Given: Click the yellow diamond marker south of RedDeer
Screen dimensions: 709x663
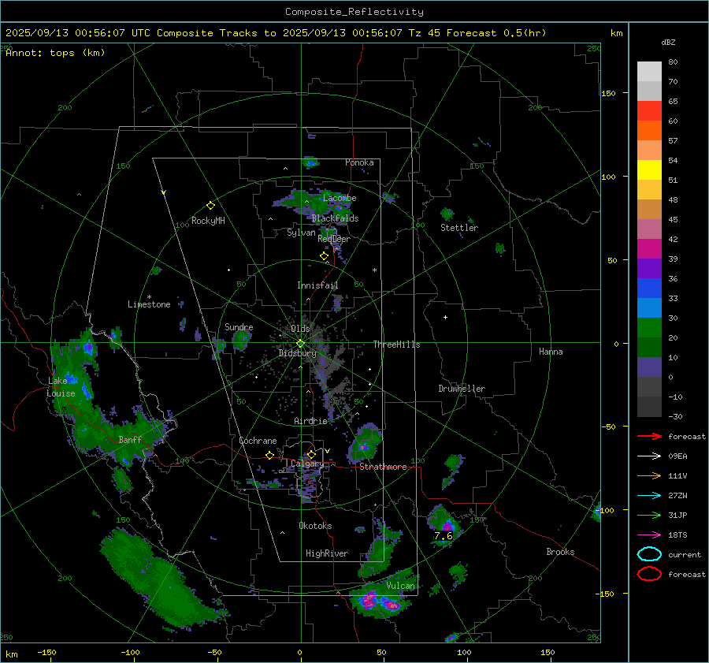Looking at the screenshot, I should click(x=324, y=256).
